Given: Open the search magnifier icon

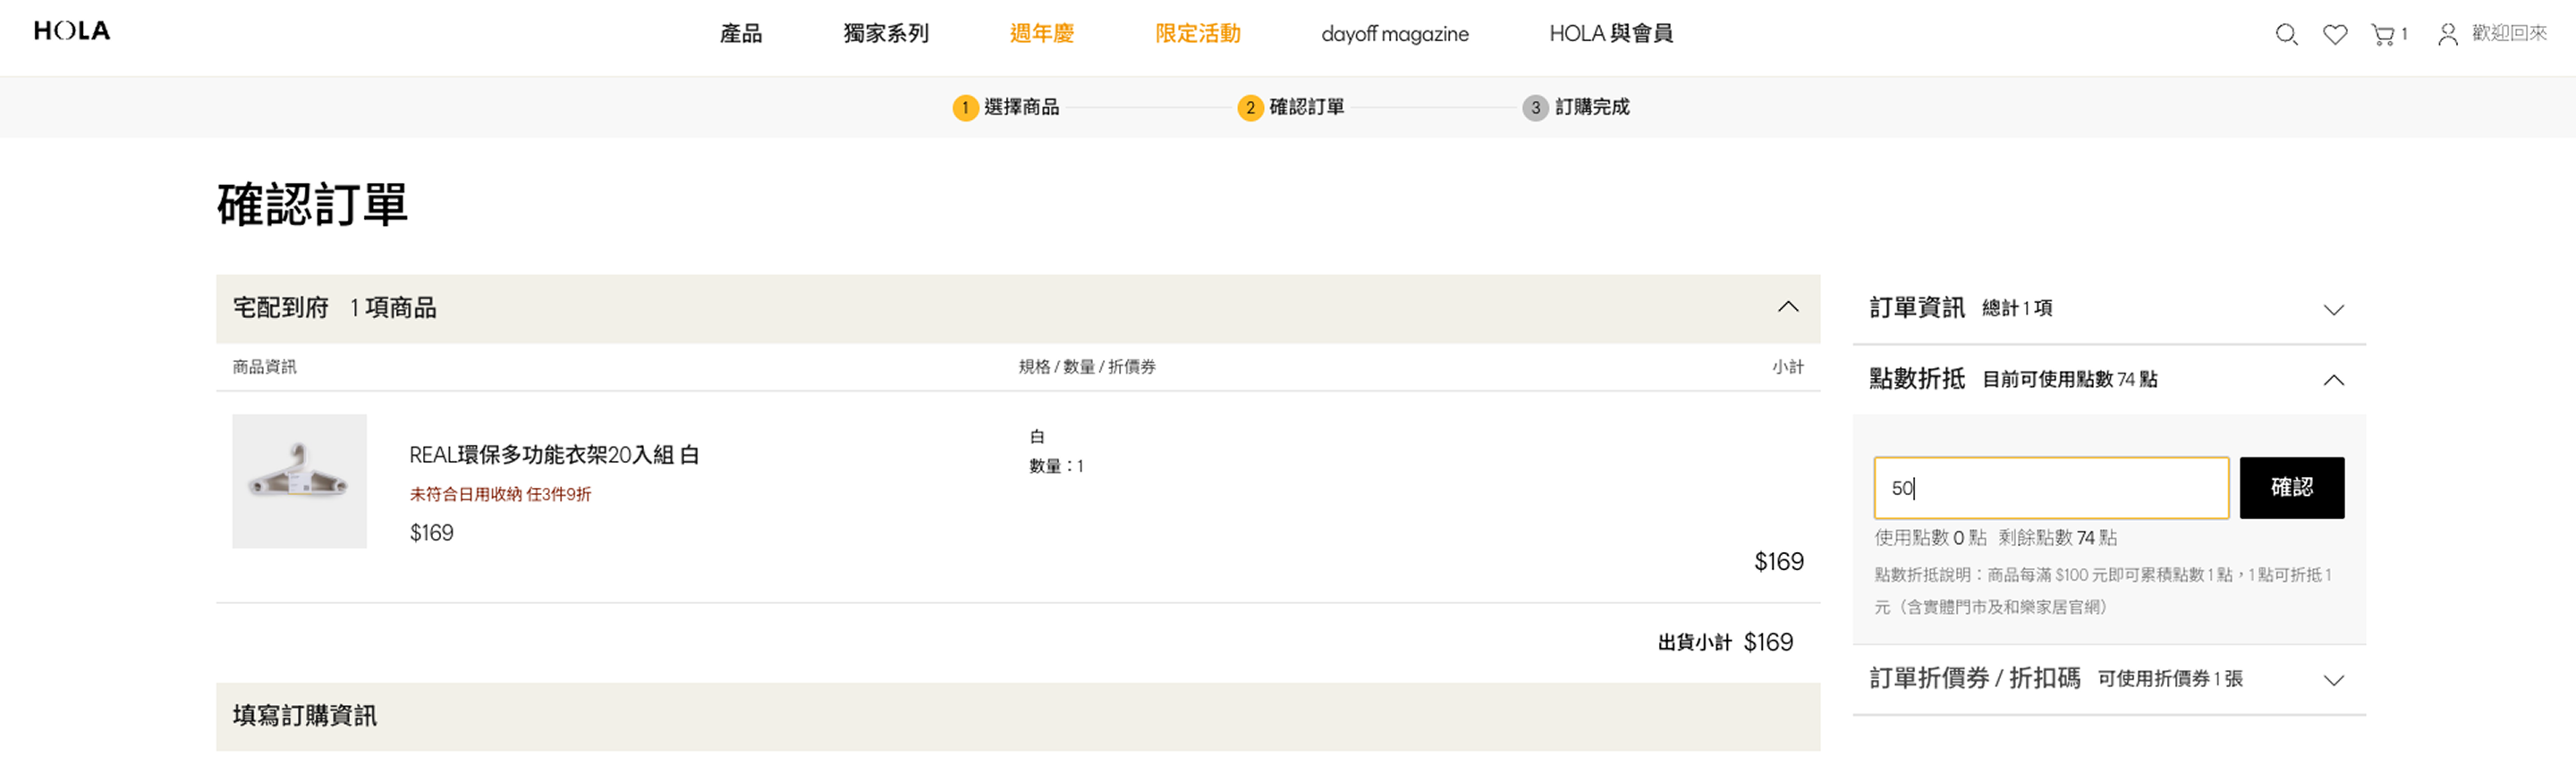Looking at the screenshot, I should tap(2285, 35).
